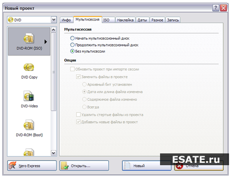The height and width of the screenshot is (177, 231).
Task: Select the DVD-ROM (Boot) icon
Action: [x=29, y=125]
